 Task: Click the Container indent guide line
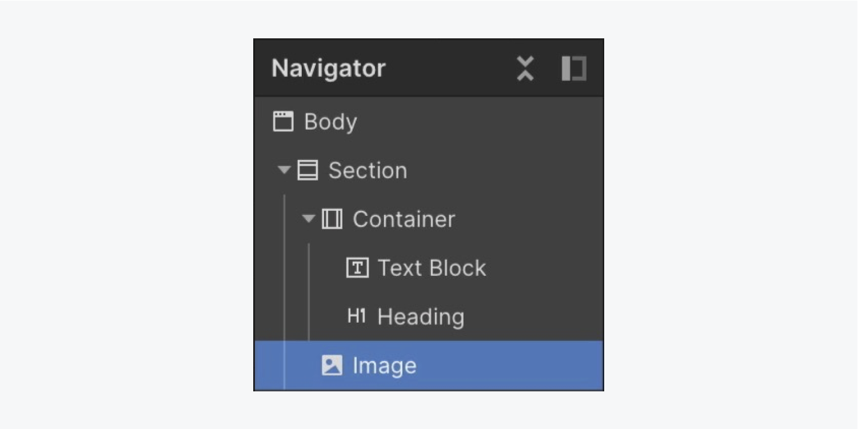[x=309, y=291]
